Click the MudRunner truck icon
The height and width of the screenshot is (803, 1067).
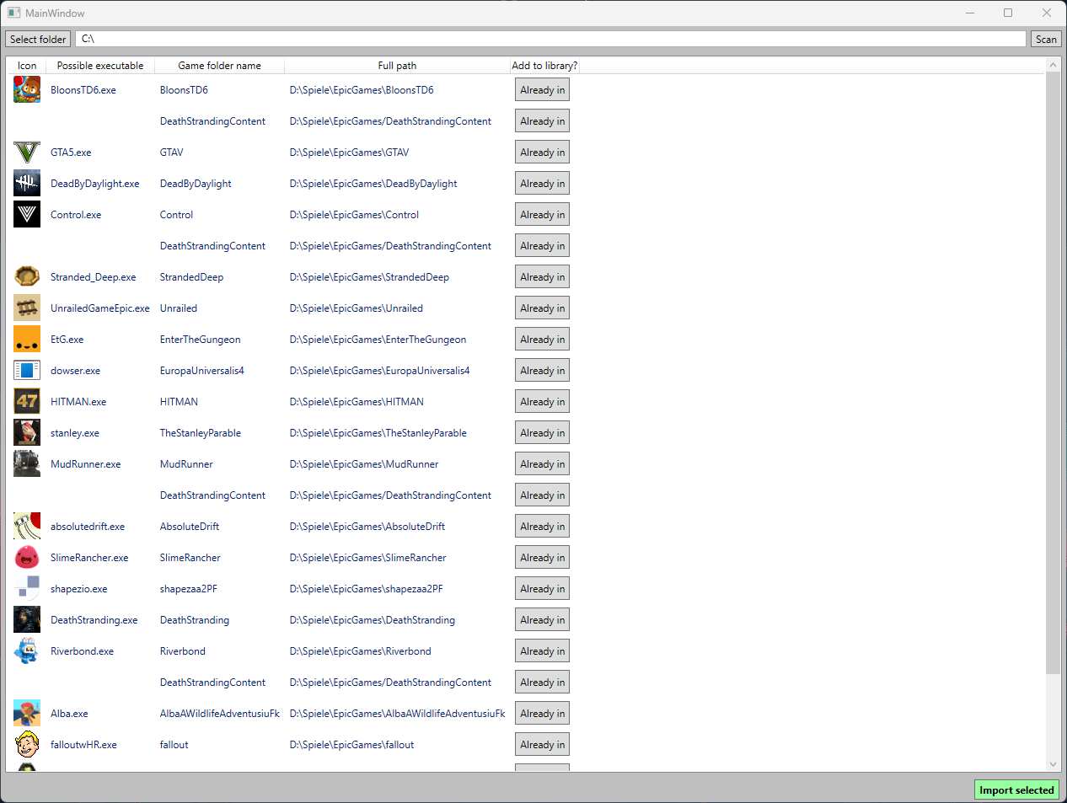pos(26,463)
